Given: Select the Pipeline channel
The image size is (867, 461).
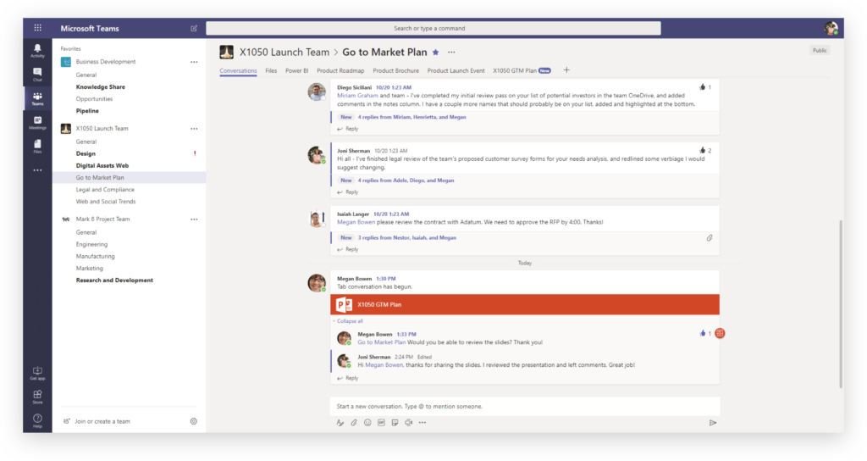Looking at the screenshot, I should tap(87, 111).
